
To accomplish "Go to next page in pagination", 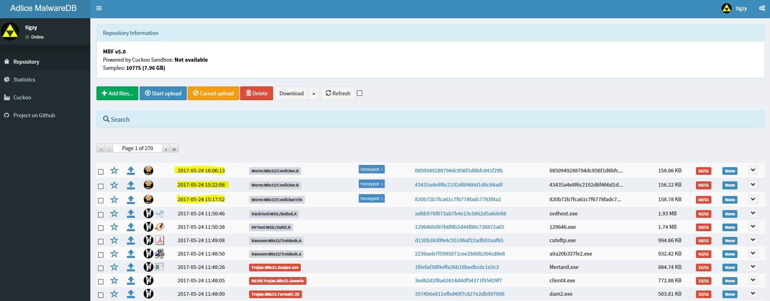I will (166, 149).
